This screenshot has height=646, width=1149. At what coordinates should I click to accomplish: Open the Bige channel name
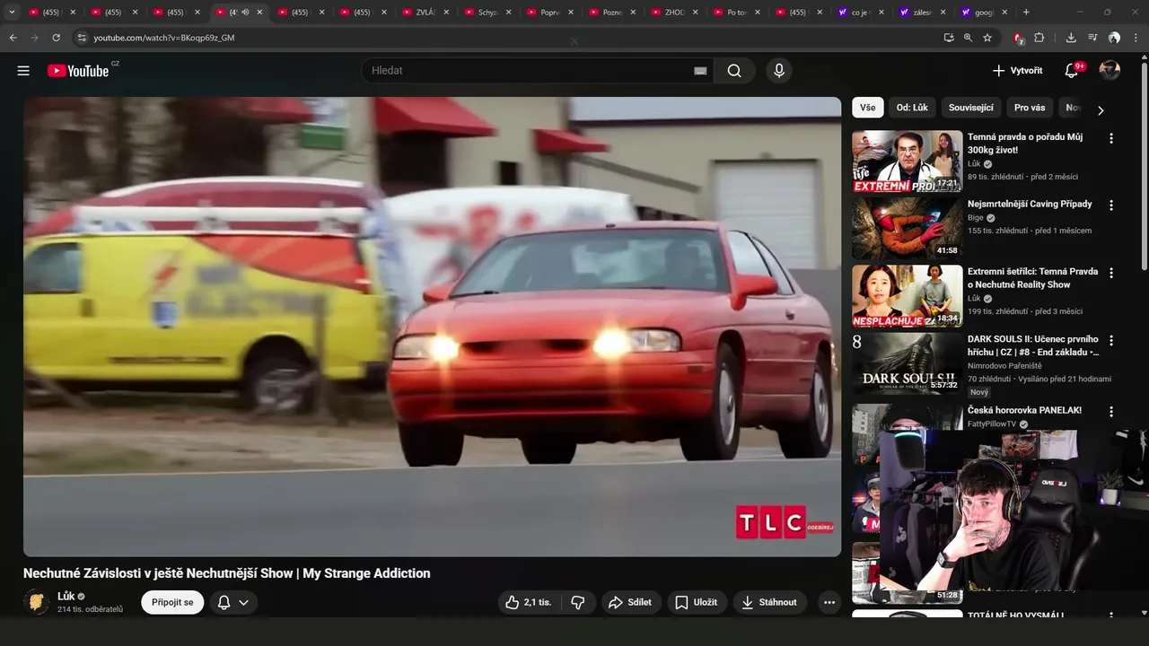pyautogui.click(x=976, y=218)
